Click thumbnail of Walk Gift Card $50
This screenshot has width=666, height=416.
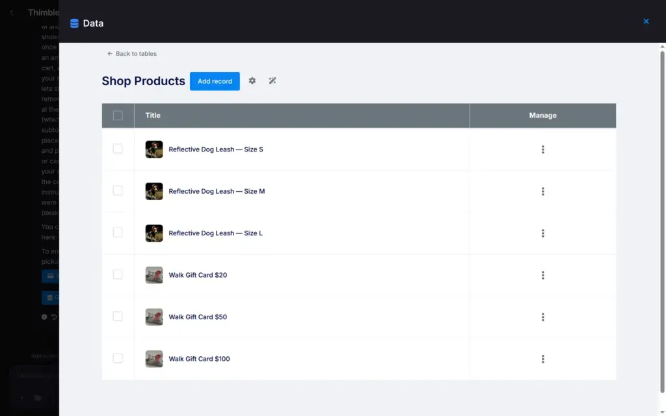(153, 317)
